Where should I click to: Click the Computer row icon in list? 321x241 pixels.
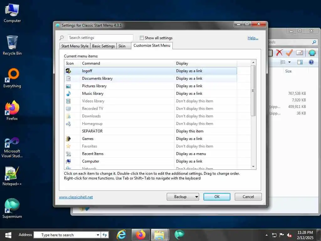(x=68, y=161)
